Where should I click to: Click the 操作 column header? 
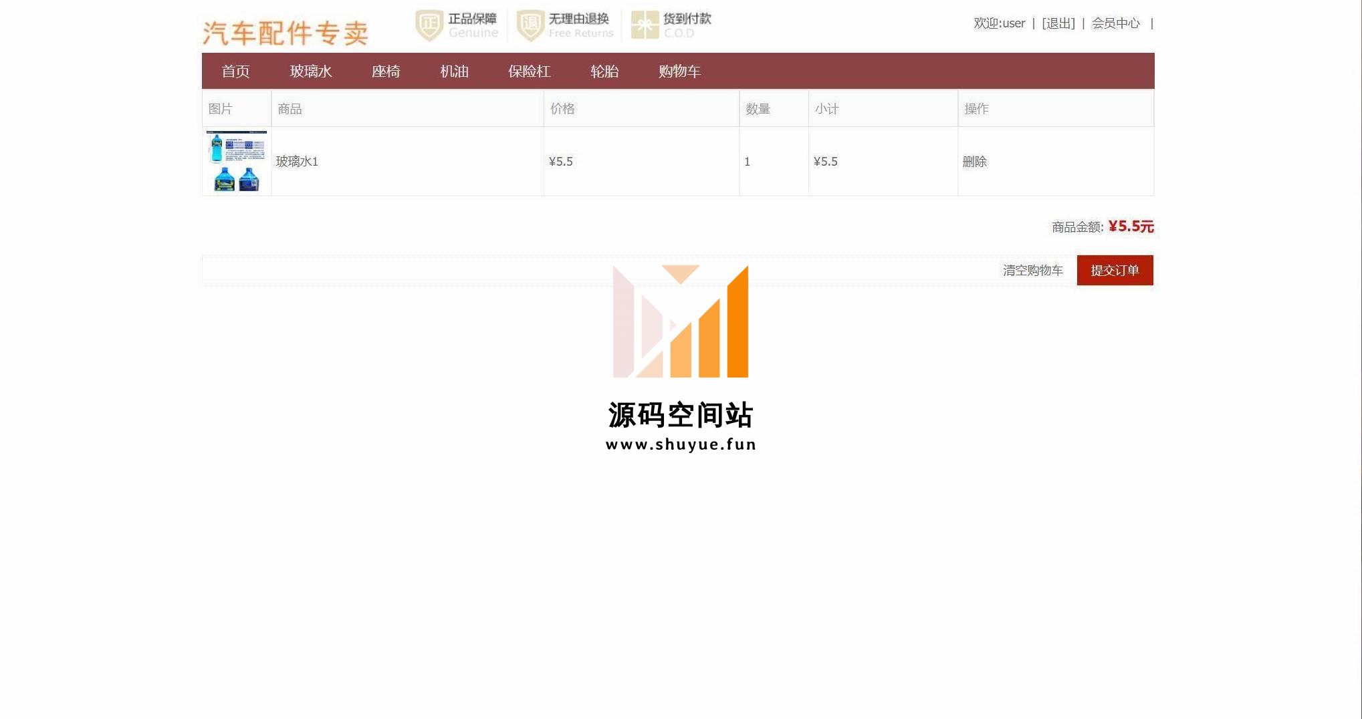point(976,109)
